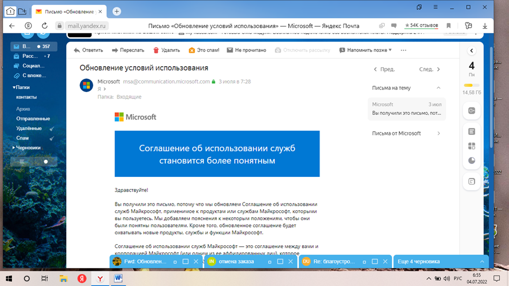Go to the next message След.
This screenshot has height=286, width=509.
tap(430, 69)
